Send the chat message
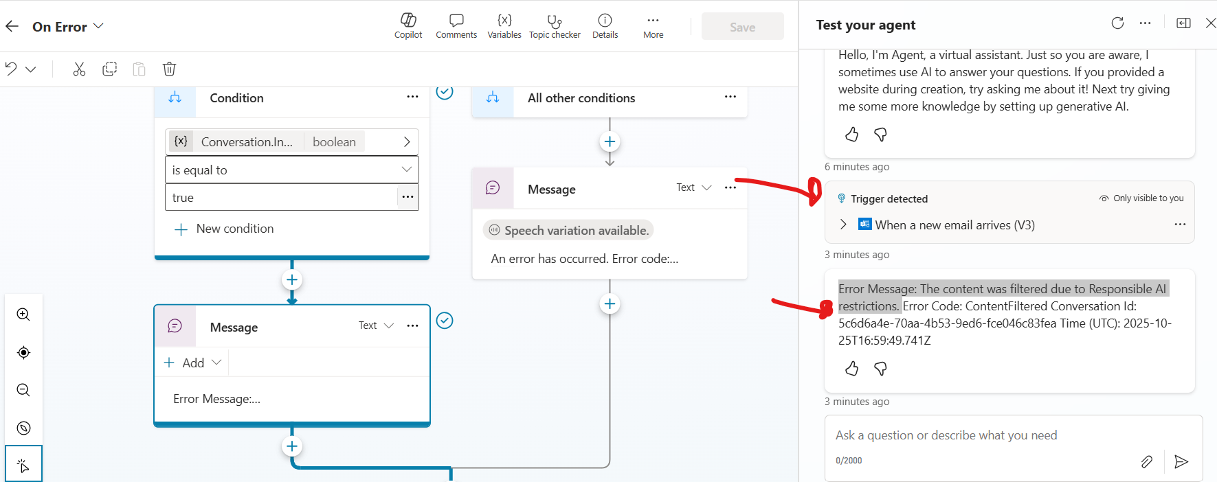Image resolution: width=1217 pixels, height=482 pixels. pyautogui.click(x=1181, y=461)
